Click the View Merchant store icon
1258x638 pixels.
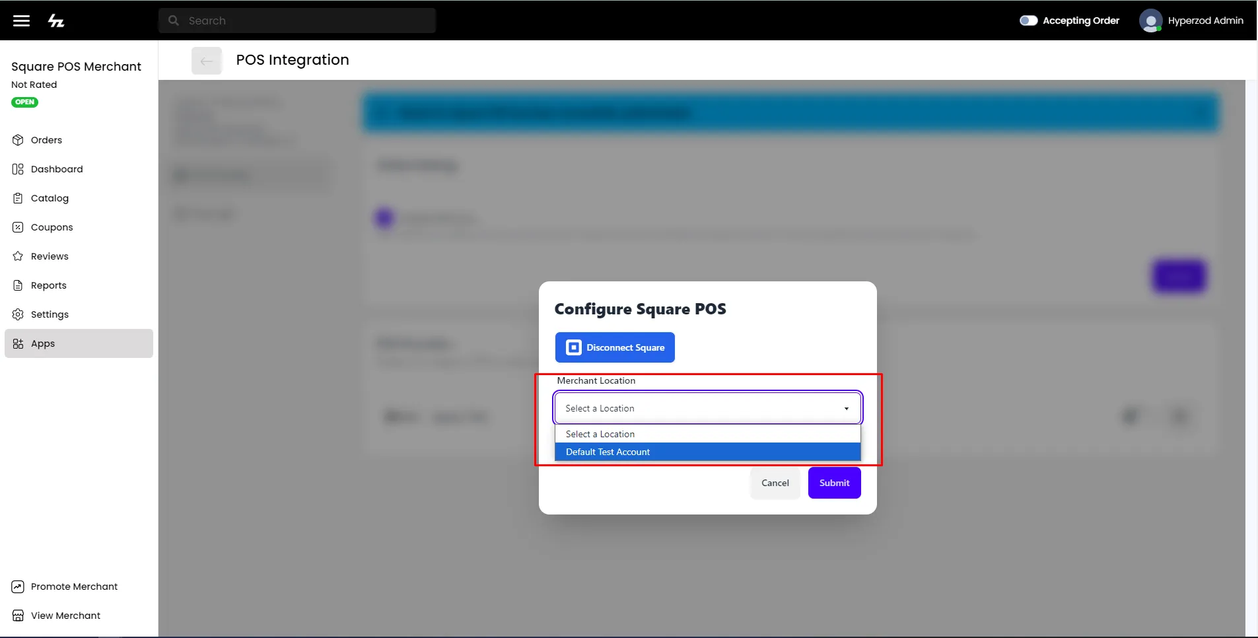18,616
